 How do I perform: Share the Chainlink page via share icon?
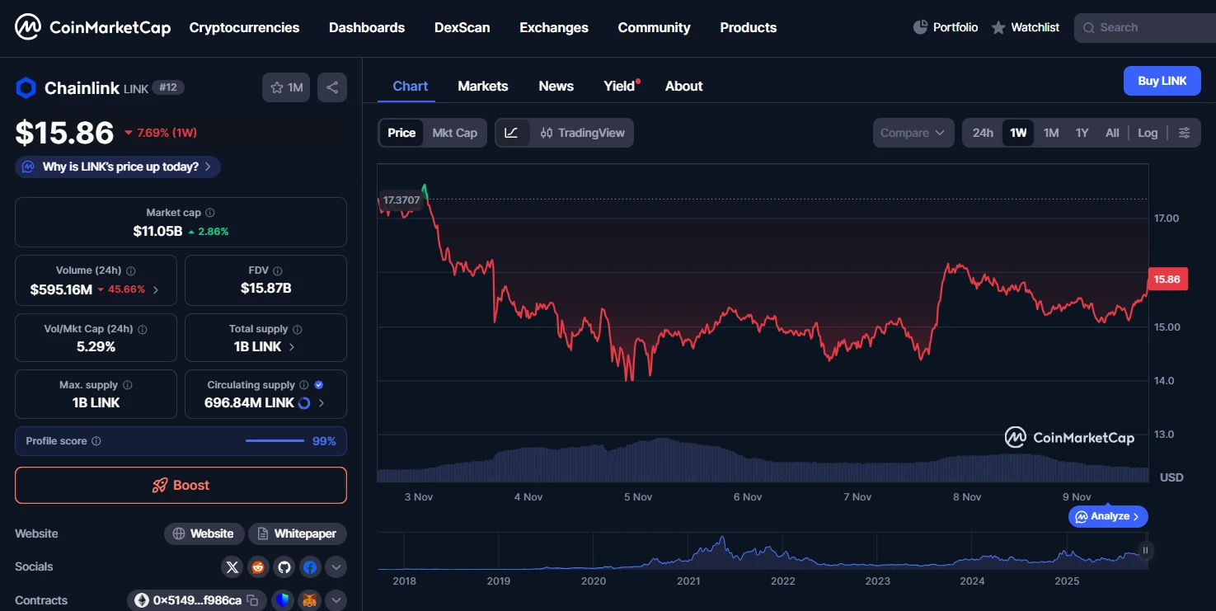332,87
